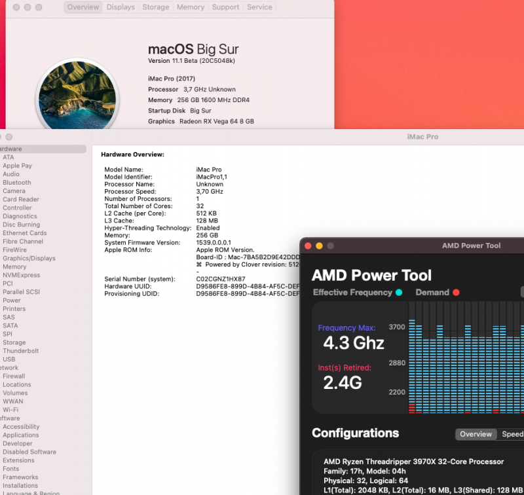This screenshot has width=524, height=495.
Task: Switch to the Overview tab in About This Mac
Action: 83,7
